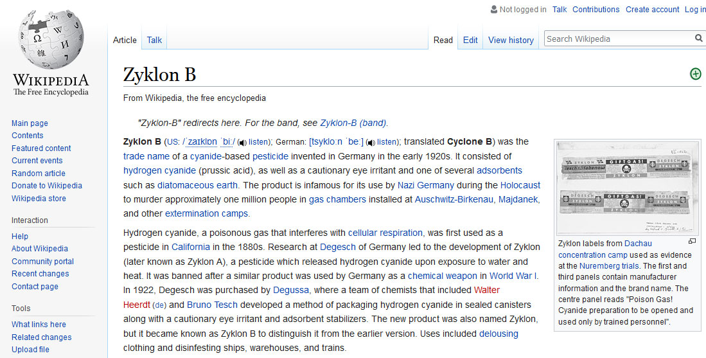The width and height of the screenshot is (706, 358).
Task: Open Contact page
Action: [35, 287]
